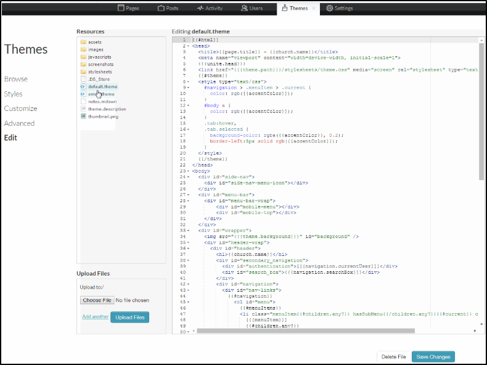This screenshot has height=365, width=487.
Task: Open the Settings gear tab
Action: 340,8
